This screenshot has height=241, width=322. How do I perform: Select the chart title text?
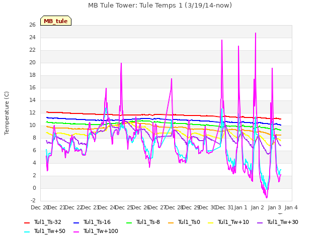[160, 6]
